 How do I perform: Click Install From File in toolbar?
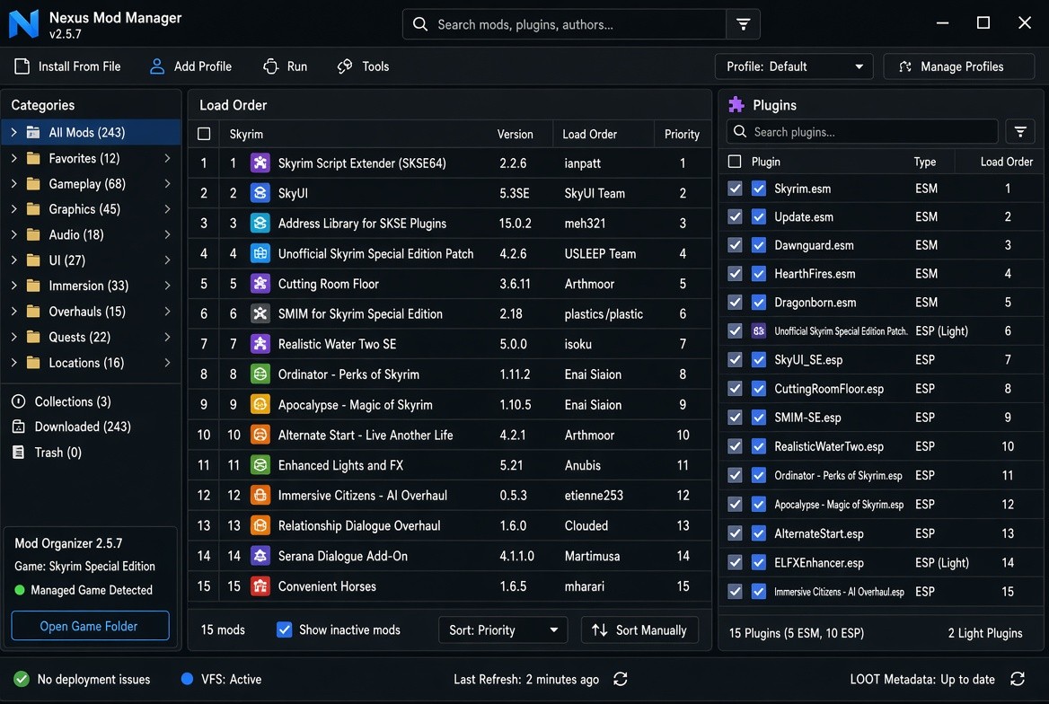pyautogui.click(x=67, y=66)
